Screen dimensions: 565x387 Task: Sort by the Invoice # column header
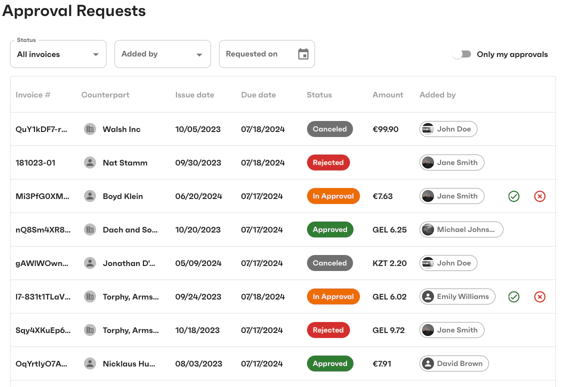click(x=32, y=94)
